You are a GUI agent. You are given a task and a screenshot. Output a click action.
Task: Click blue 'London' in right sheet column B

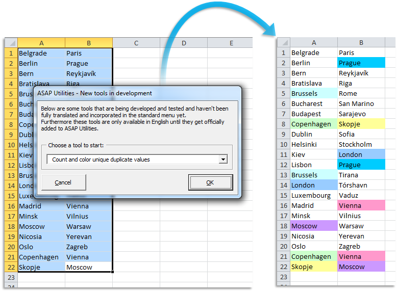(x=361, y=154)
